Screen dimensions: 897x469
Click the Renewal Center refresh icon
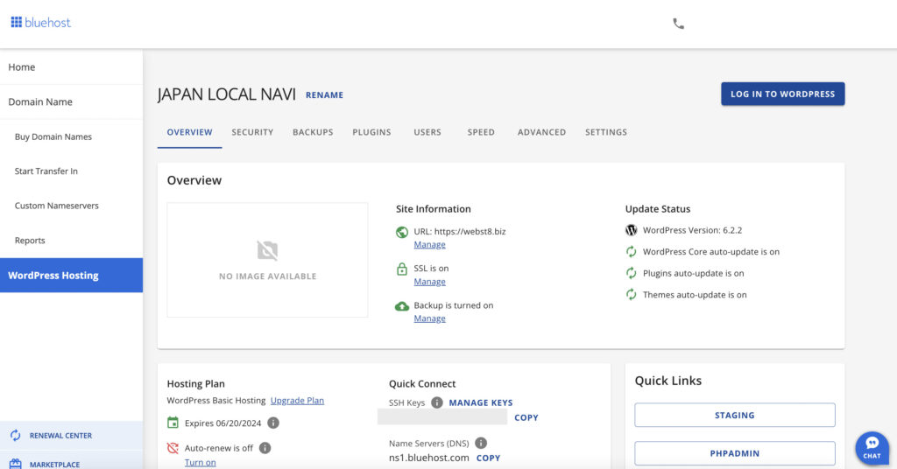pyautogui.click(x=15, y=436)
